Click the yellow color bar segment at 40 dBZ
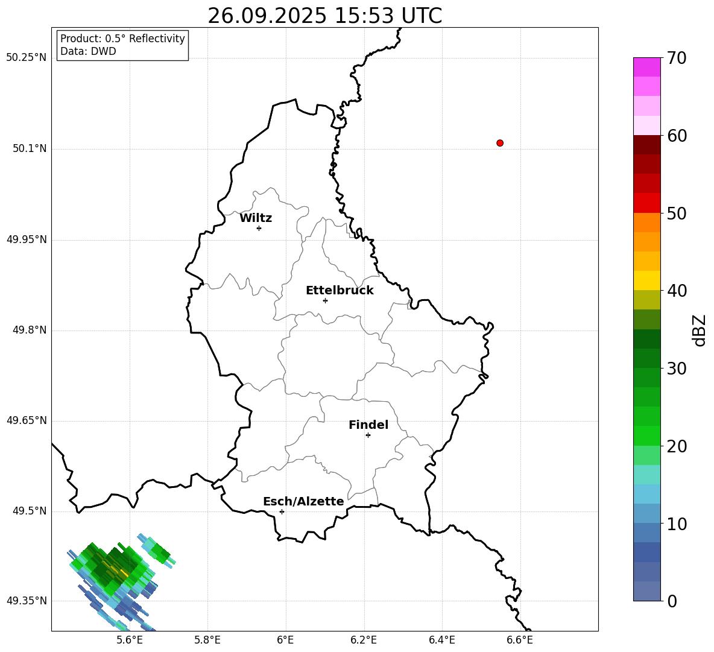 [x=646, y=280]
